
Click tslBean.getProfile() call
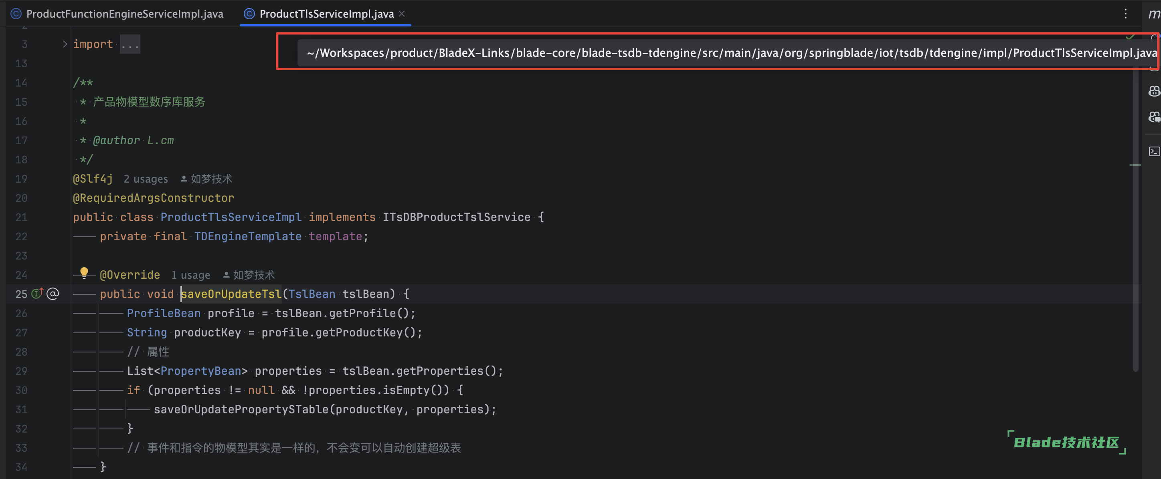[342, 313]
